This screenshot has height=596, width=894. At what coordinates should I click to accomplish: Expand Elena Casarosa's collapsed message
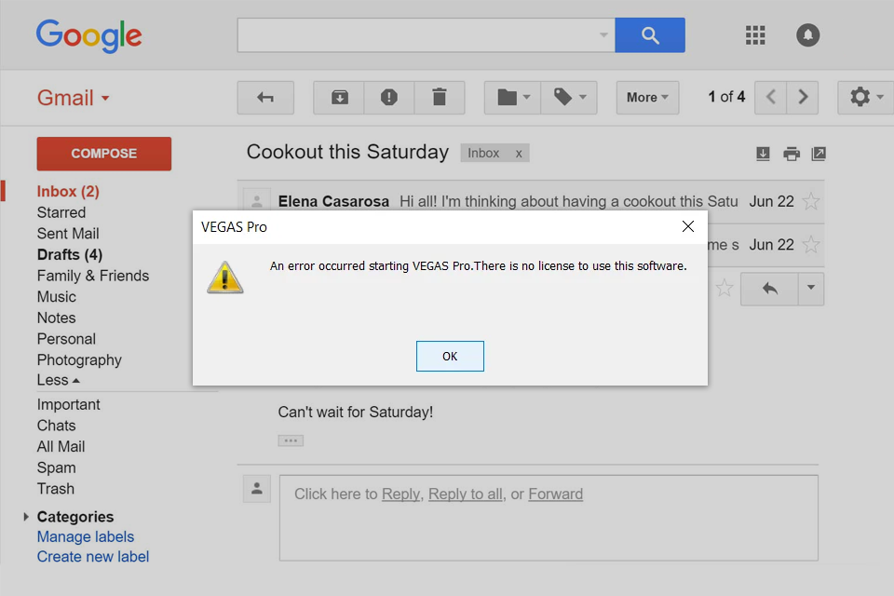531,201
